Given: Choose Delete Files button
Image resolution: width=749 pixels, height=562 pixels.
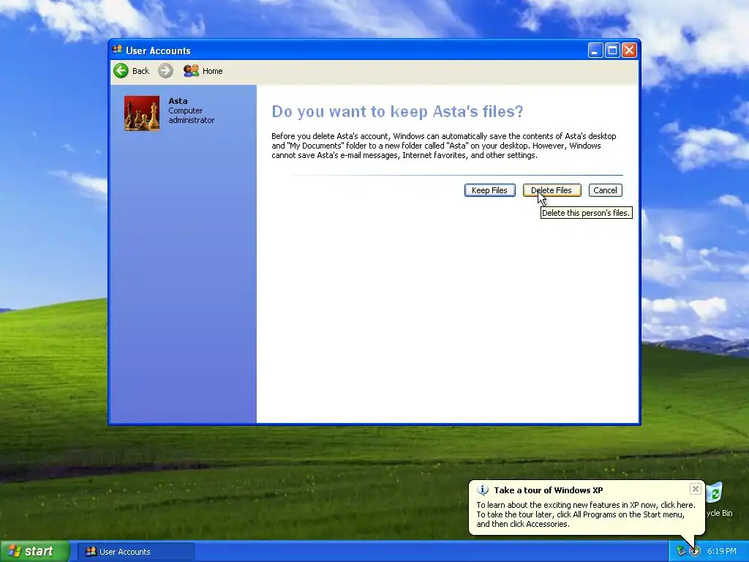Looking at the screenshot, I should coord(552,190).
